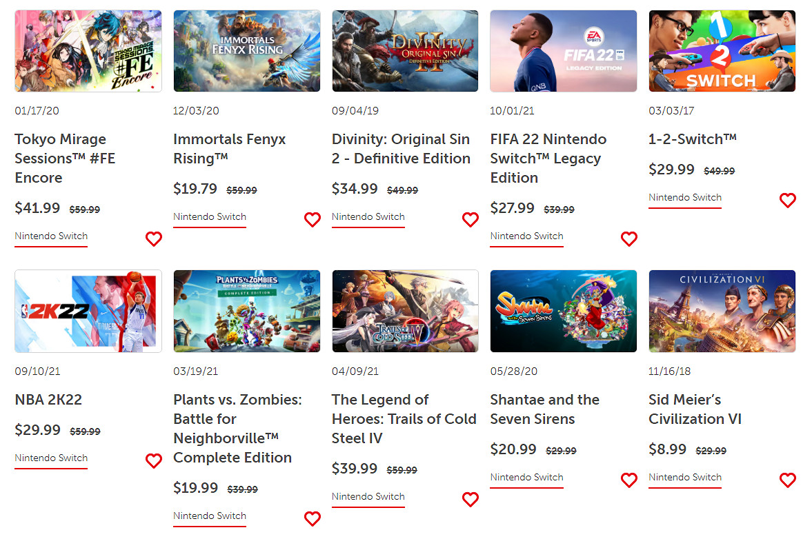The width and height of the screenshot is (812, 550).
Task: Heart the Trails of Cold Steel IV game
Action: pos(471,500)
